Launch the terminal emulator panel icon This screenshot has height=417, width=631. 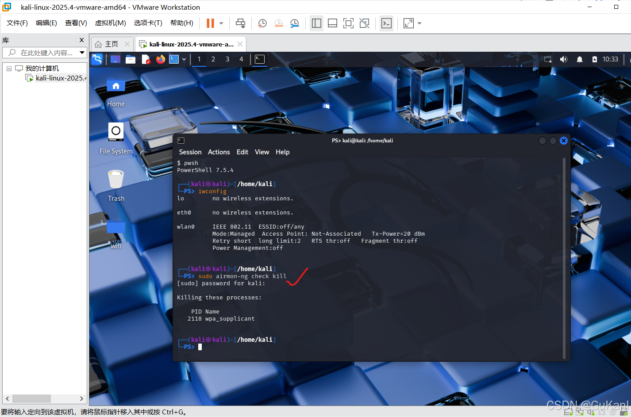coord(174,59)
